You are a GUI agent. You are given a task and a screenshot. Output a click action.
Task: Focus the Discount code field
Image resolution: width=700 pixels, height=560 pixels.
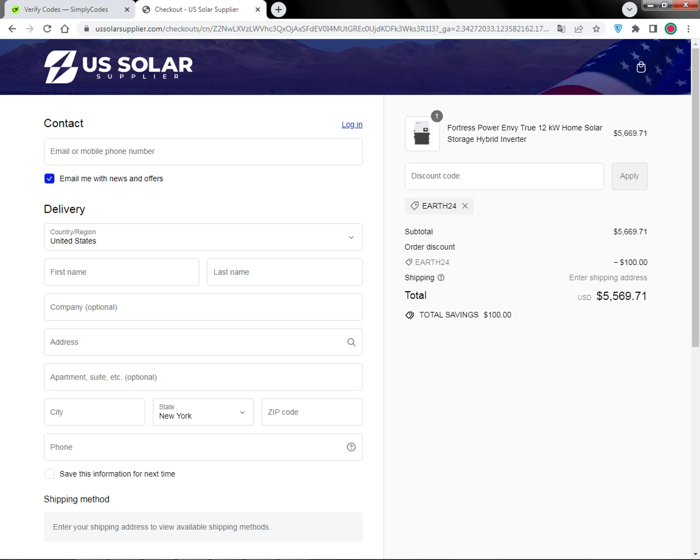[x=504, y=176]
